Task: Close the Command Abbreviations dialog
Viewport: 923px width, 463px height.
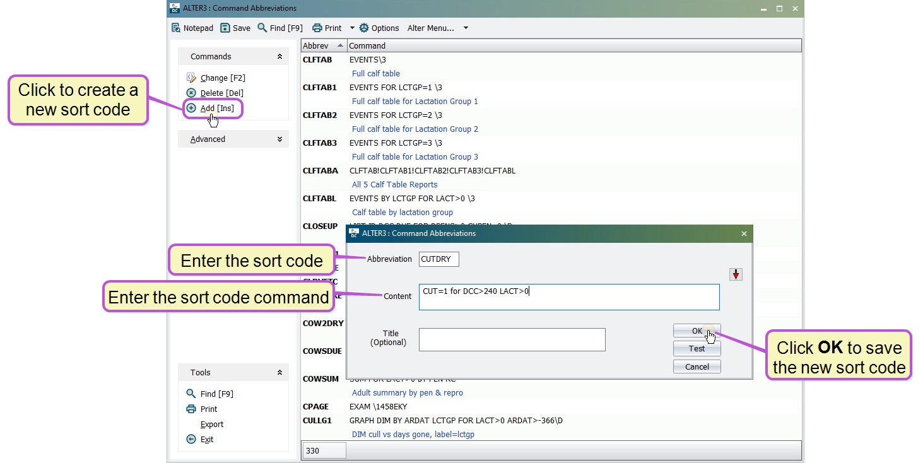Action: [743, 233]
